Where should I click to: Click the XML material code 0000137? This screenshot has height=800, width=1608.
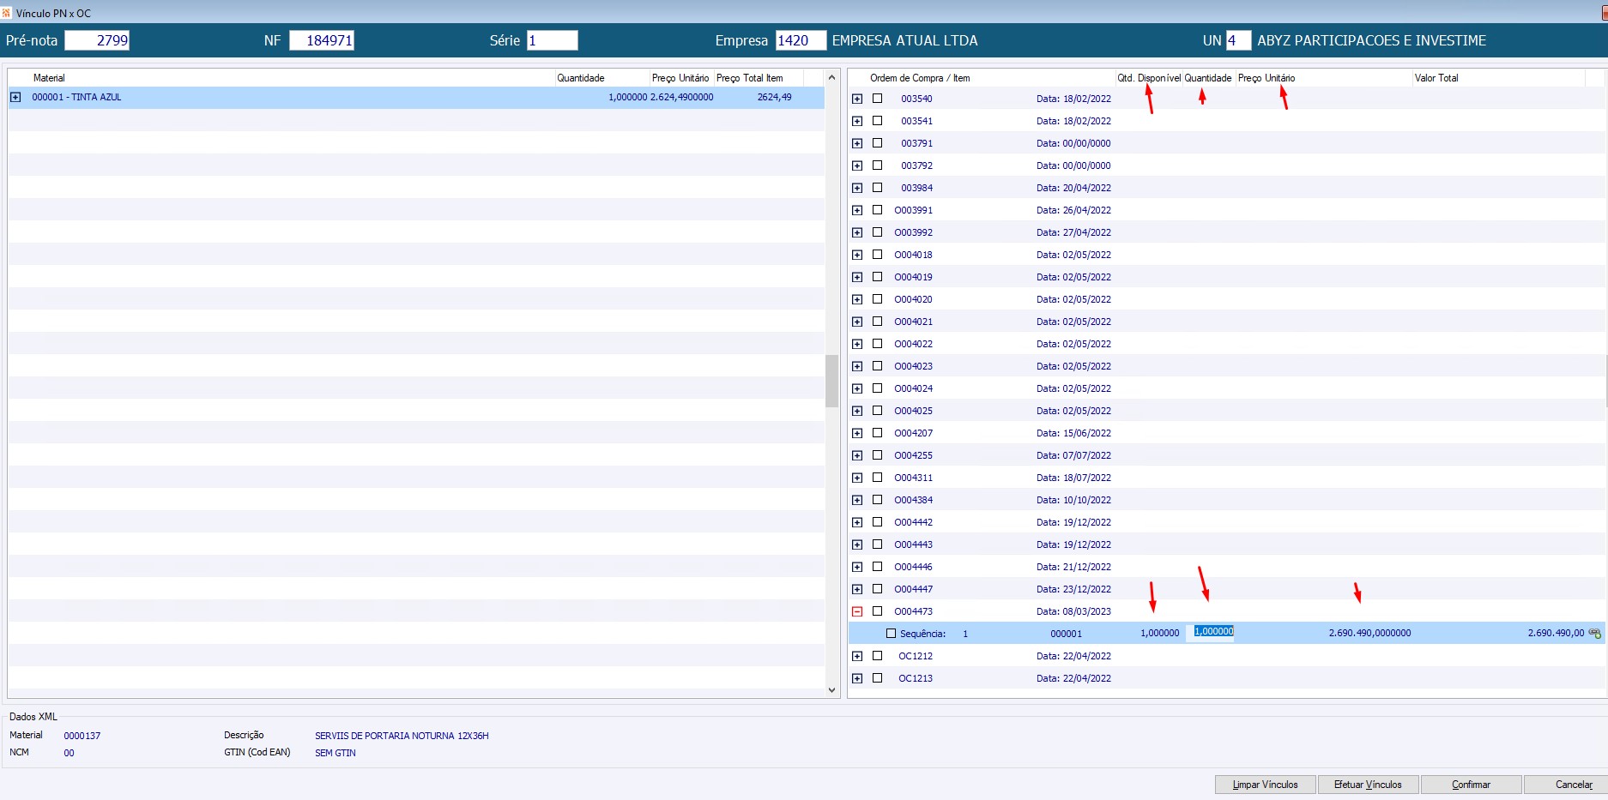click(x=82, y=736)
